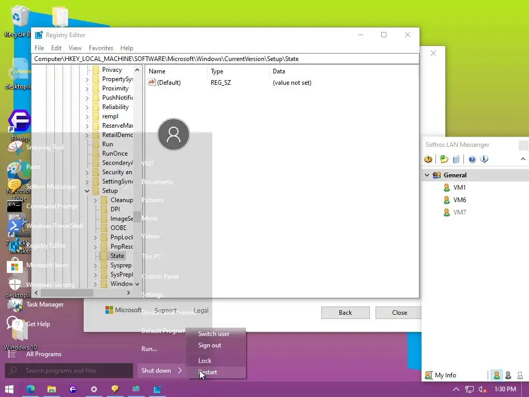Open Settings gear from taskbar
Viewport: 529px width, 397px height.
(94, 389)
